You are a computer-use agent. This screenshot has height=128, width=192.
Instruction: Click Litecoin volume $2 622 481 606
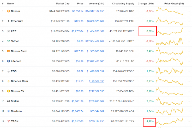95,61
